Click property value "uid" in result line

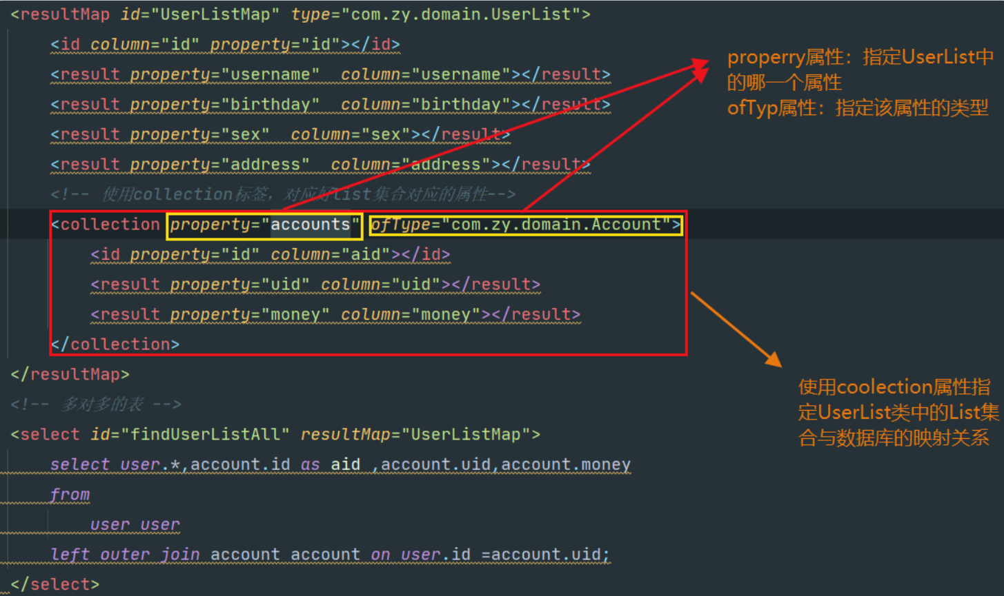285,285
